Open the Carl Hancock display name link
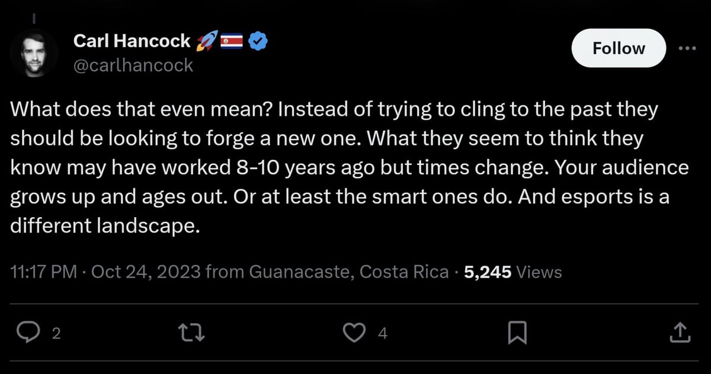This screenshot has width=711, height=374. click(132, 41)
